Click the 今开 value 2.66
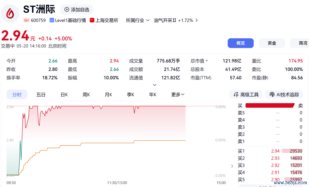Viewport: 309px width, 187px height. [53, 61]
